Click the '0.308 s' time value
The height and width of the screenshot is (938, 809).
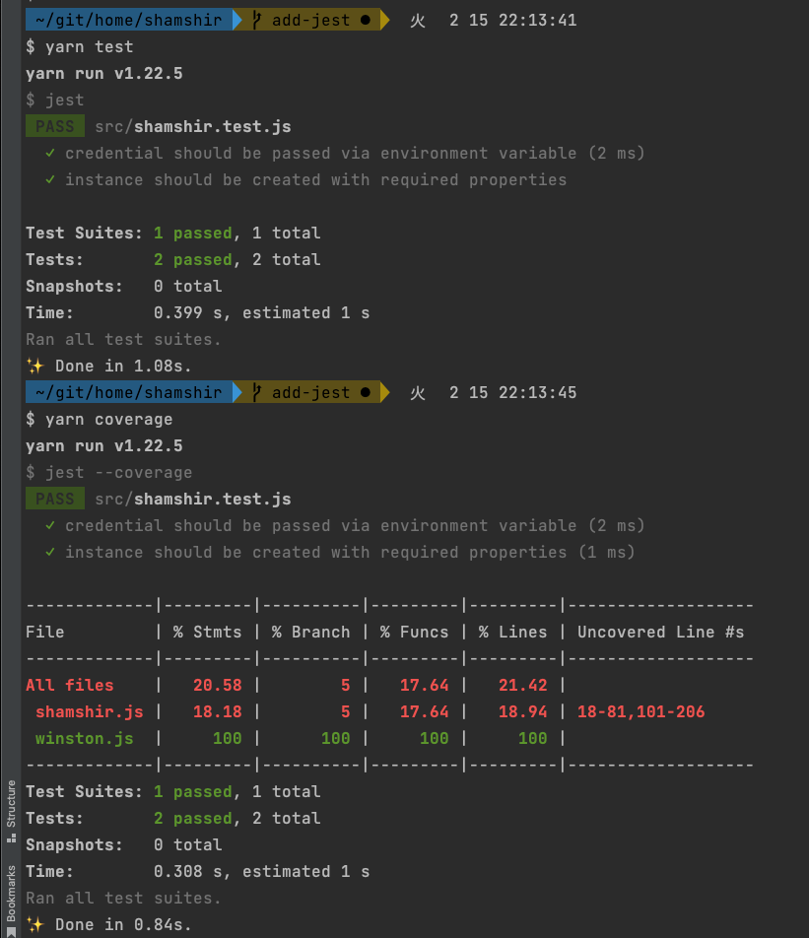[187, 872]
